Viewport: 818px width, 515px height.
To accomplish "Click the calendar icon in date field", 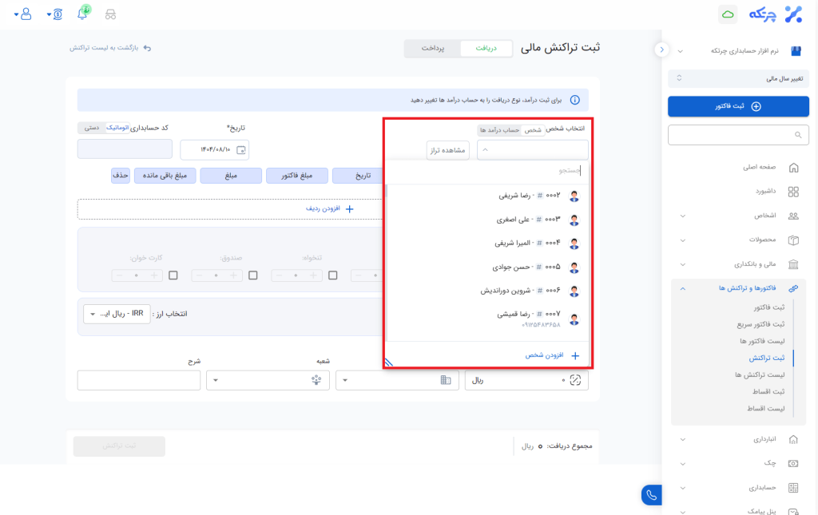I will pyautogui.click(x=241, y=149).
